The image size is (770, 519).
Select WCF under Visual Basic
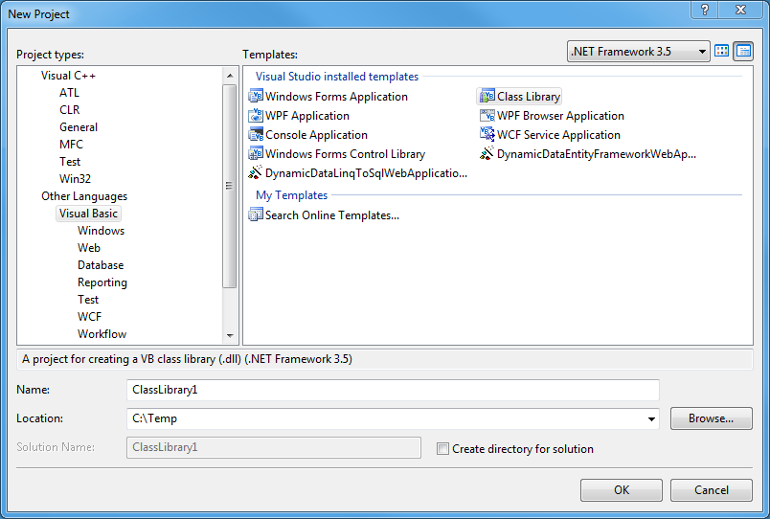89,317
